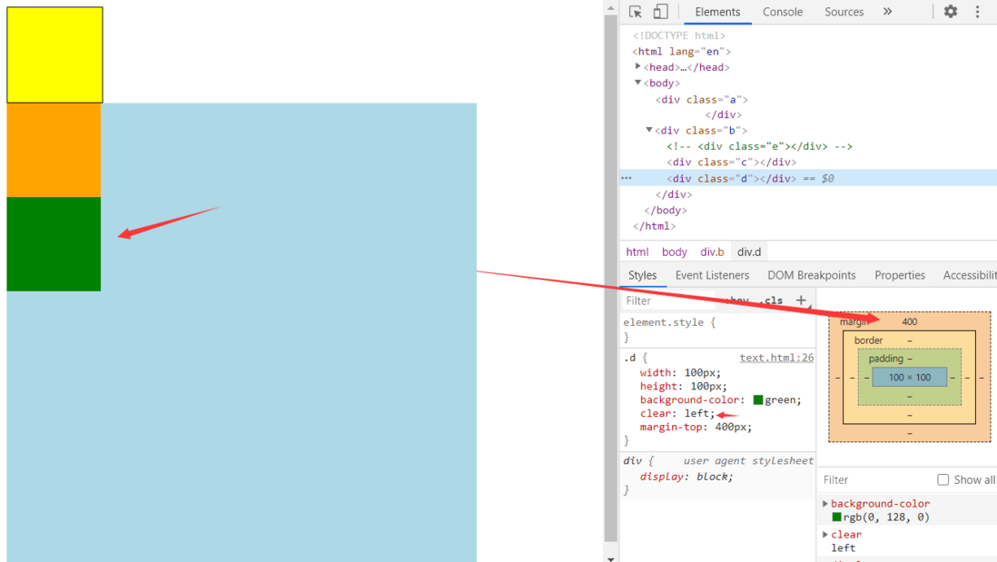Click the box model border label
Image resolution: width=997 pixels, height=562 pixels.
tap(869, 340)
